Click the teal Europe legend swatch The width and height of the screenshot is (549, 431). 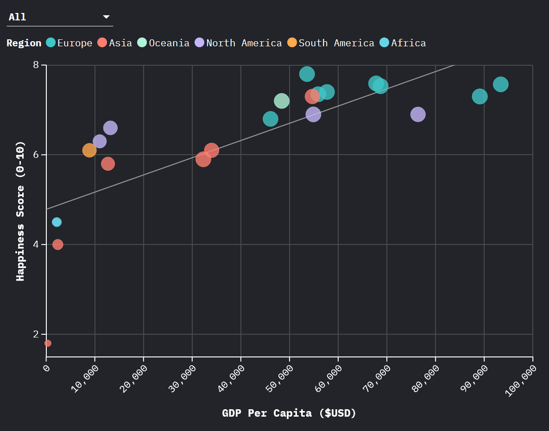(x=51, y=43)
